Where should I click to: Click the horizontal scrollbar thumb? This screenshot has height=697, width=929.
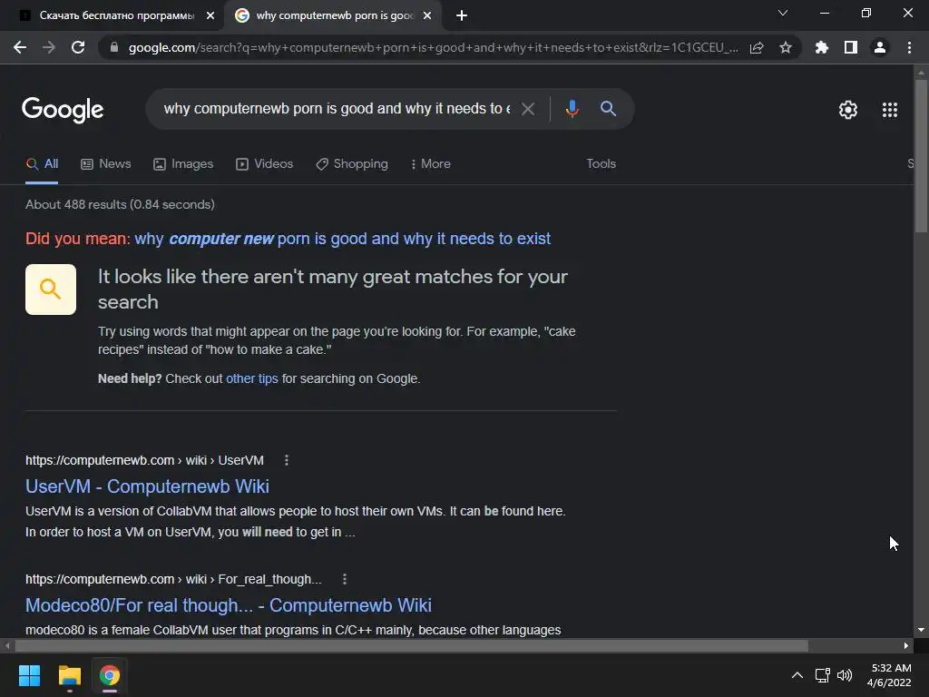pyautogui.click(x=411, y=645)
